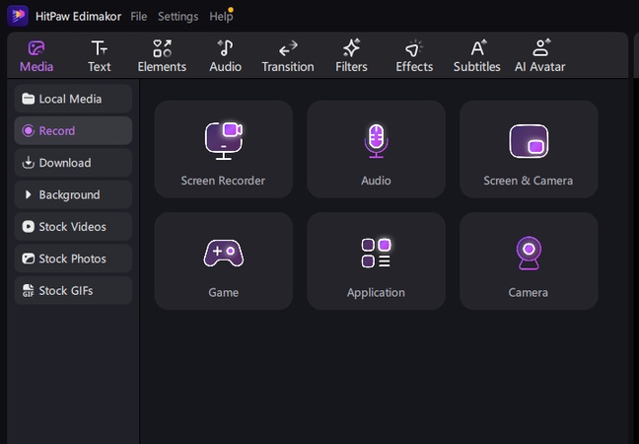Choose the Audio microphone recording card
Image resolution: width=639 pixels, height=444 pixels.
(x=376, y=149)
